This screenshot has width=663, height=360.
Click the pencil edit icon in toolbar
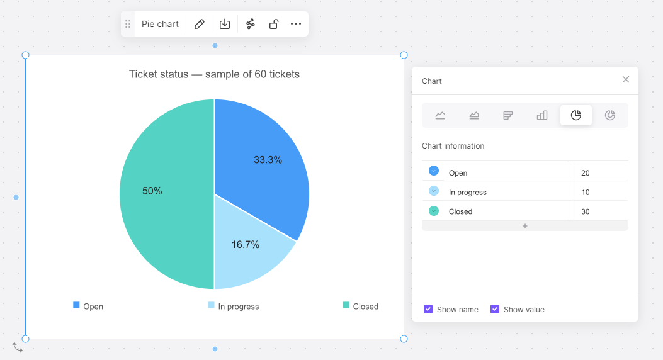click(199, 24)
